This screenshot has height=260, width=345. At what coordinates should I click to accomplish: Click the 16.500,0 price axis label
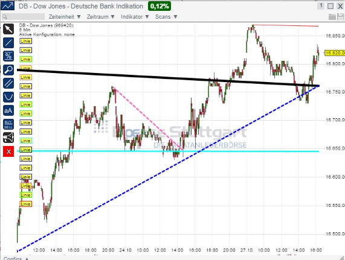(335, 234)
